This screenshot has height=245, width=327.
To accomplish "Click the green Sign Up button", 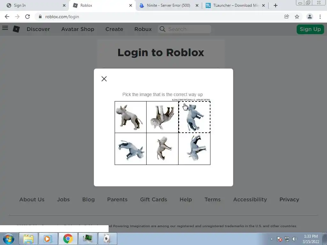I will [x=310, y=29].
